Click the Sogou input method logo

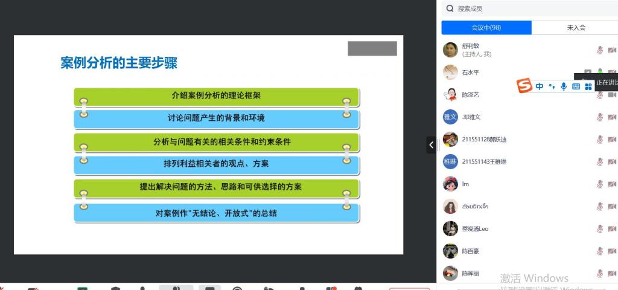coord(524,86)
